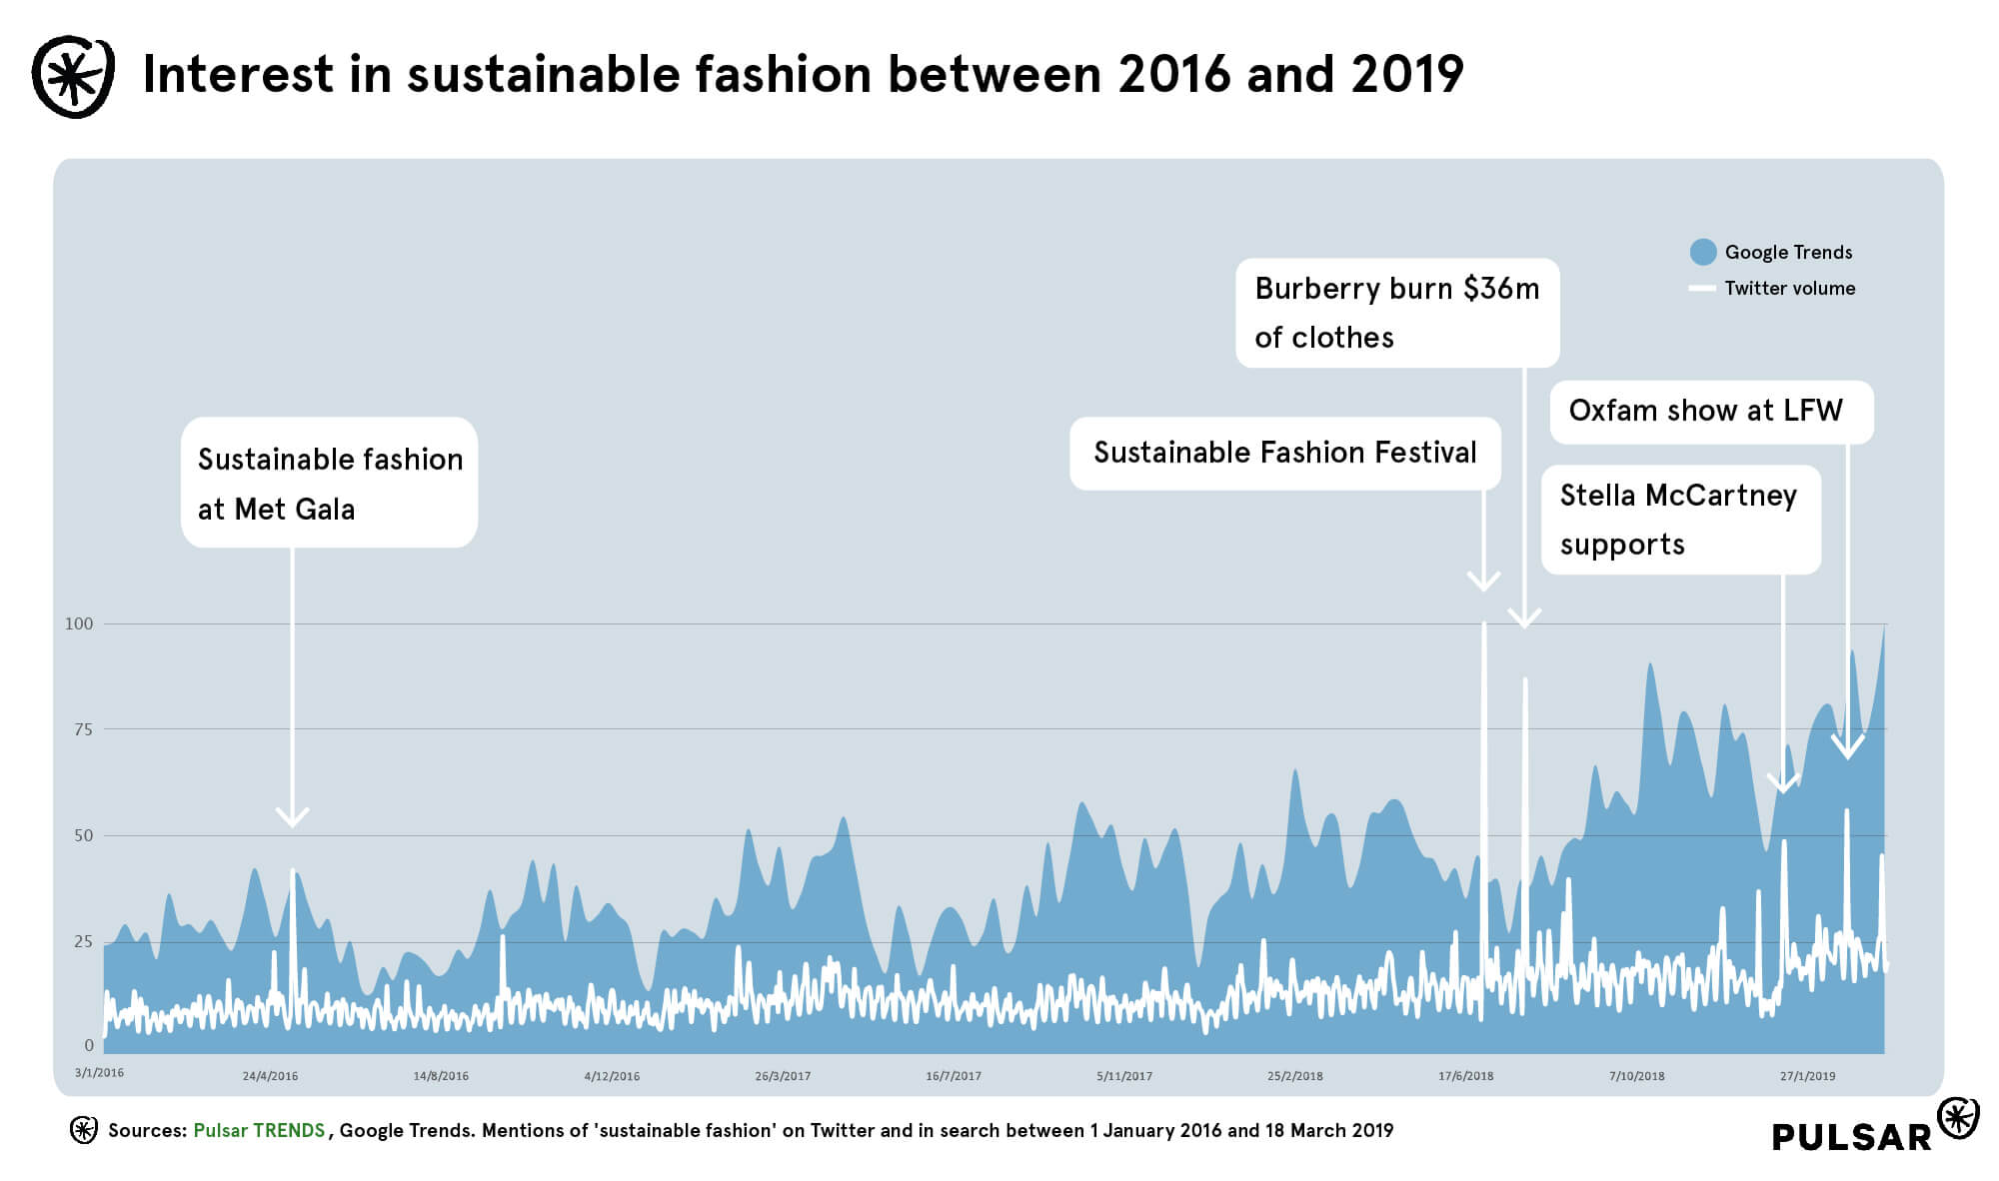Screen dimensions: 1999x1181
Task: Click the arrowhead below the Burberry callout
Action: (x=1524, y=617)
